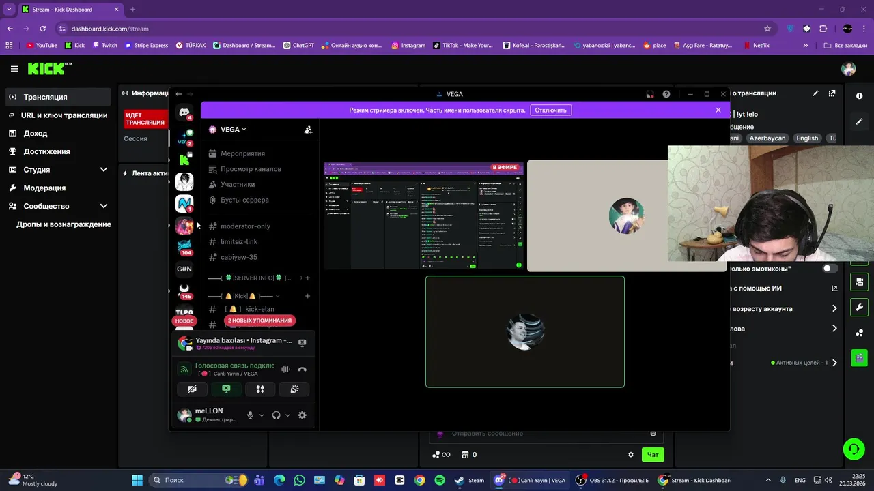Focus the Chrome address bar

click(410, 29)
